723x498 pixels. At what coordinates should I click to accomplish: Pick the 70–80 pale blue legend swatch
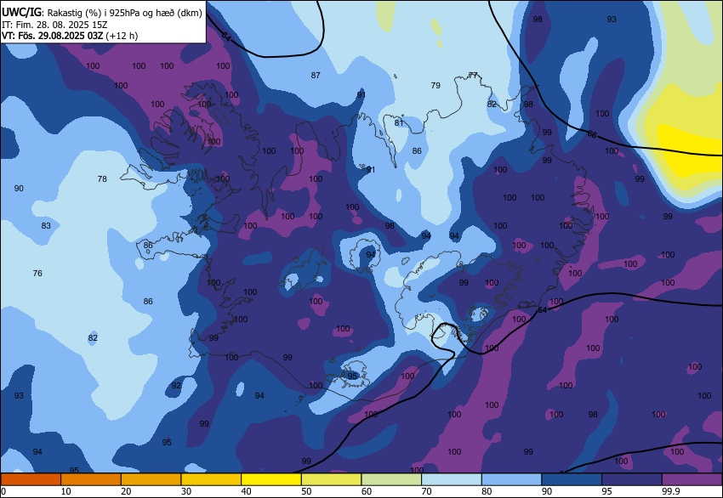(452, 479)
